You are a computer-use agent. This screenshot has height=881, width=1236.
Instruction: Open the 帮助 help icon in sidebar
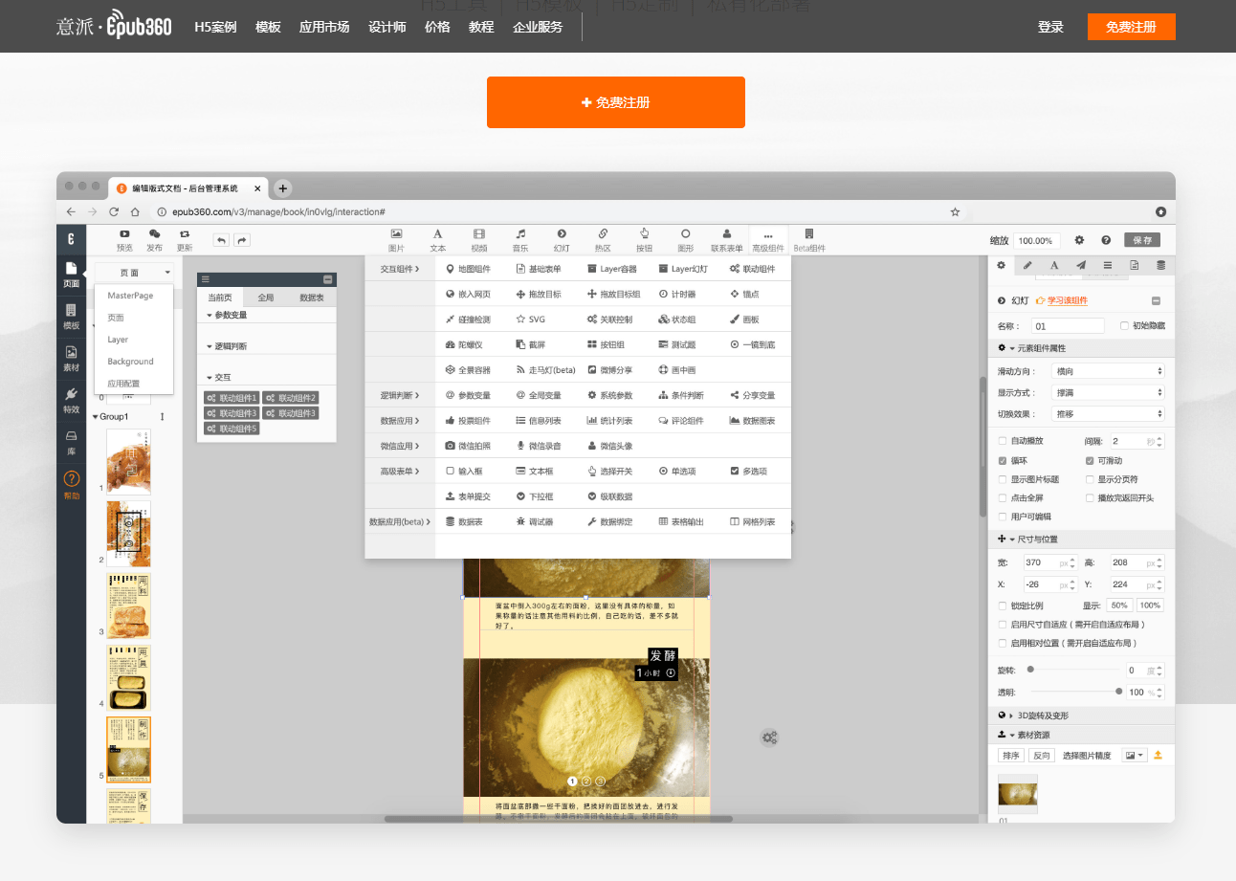click(72, 479)
